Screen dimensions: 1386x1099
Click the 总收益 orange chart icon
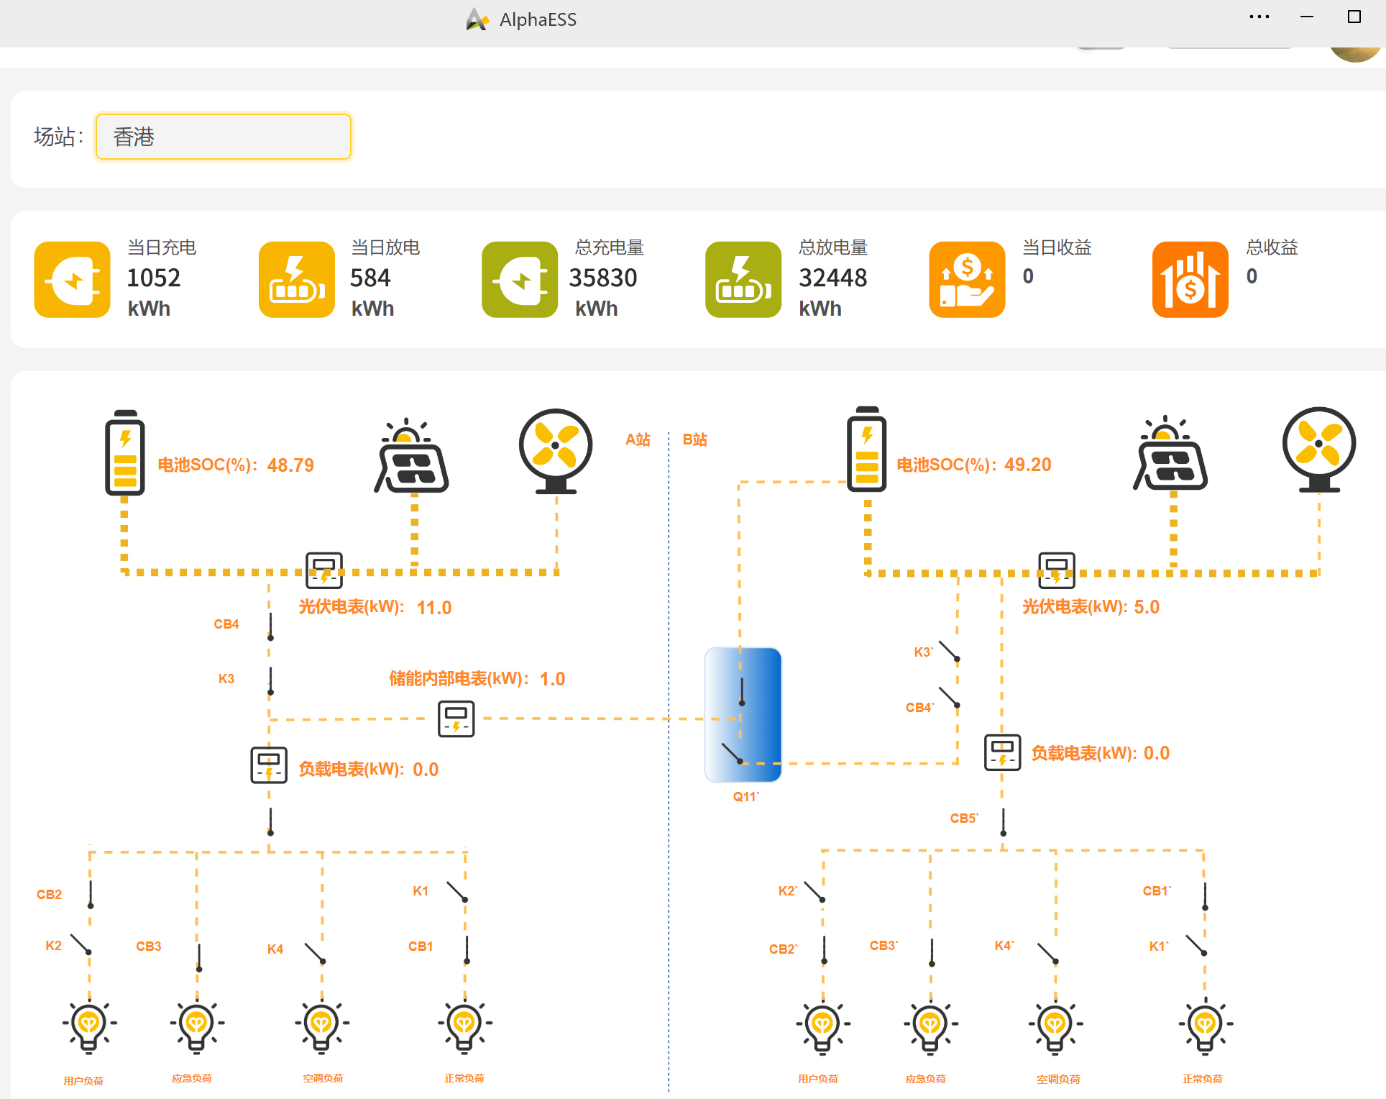[x=1190, y=279]
